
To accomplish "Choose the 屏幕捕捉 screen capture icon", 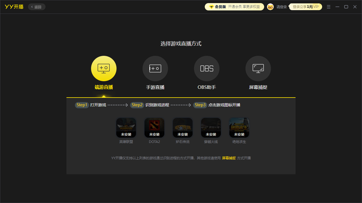I will coord(258,69).
